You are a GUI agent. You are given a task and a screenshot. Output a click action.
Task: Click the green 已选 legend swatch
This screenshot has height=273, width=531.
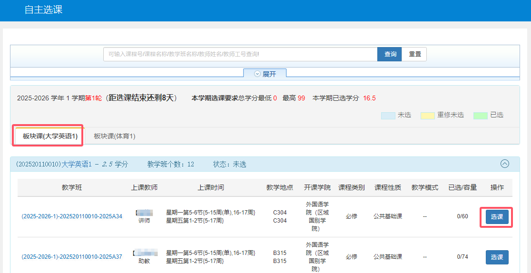click(x=480, y=116)
